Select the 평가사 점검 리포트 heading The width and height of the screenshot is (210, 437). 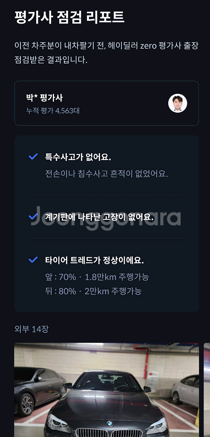click(x=69, y=17)
